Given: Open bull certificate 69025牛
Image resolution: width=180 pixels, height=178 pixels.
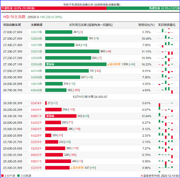Looking at the screenshot, I should (x=37, y=155).
